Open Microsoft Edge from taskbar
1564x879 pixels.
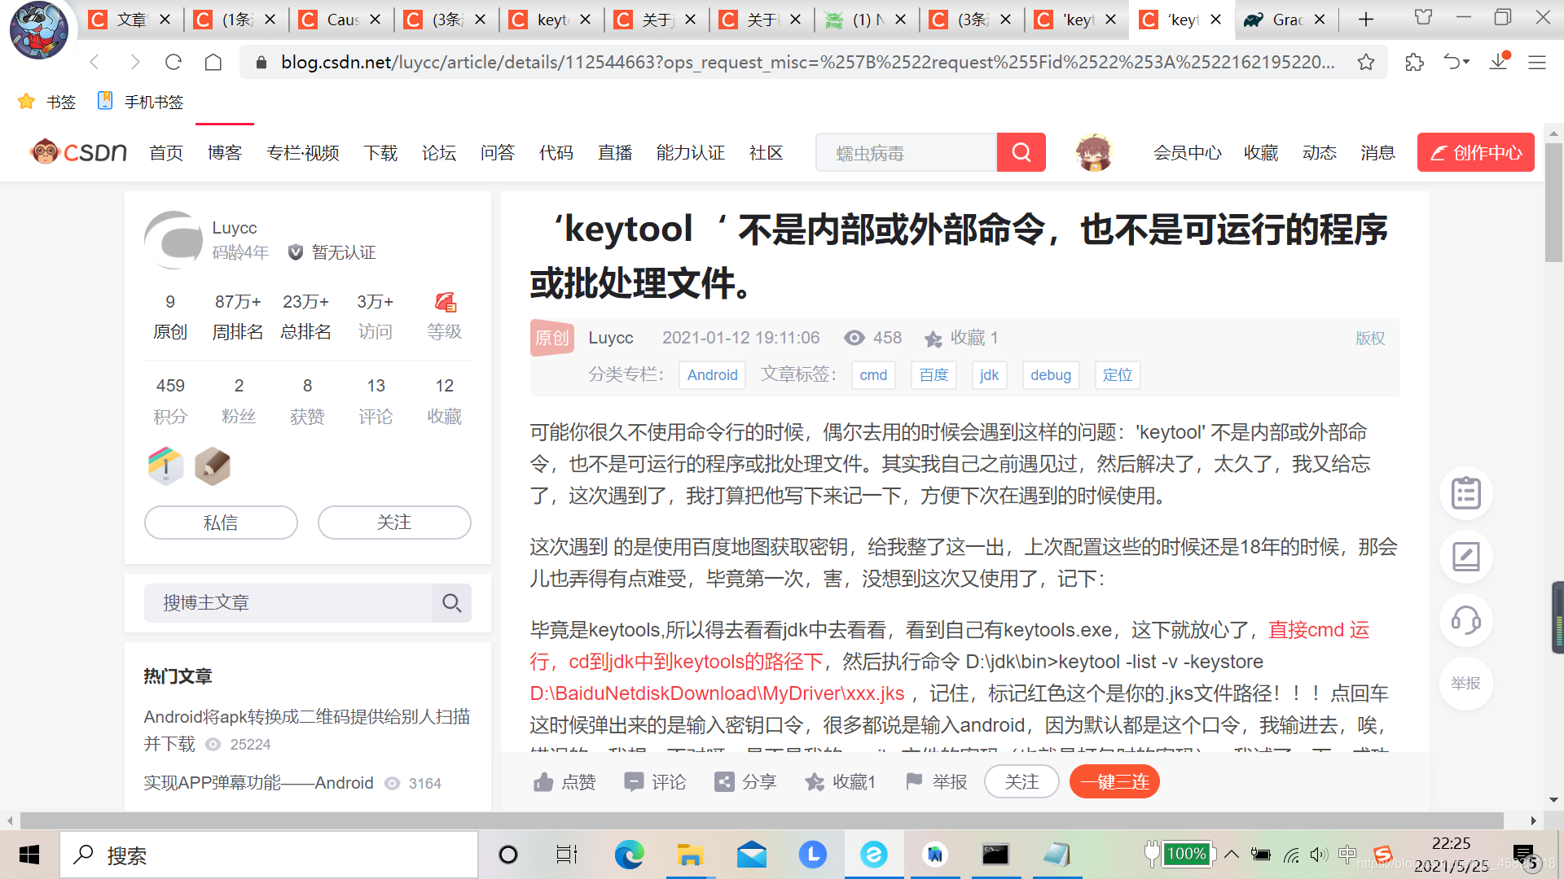629,855
